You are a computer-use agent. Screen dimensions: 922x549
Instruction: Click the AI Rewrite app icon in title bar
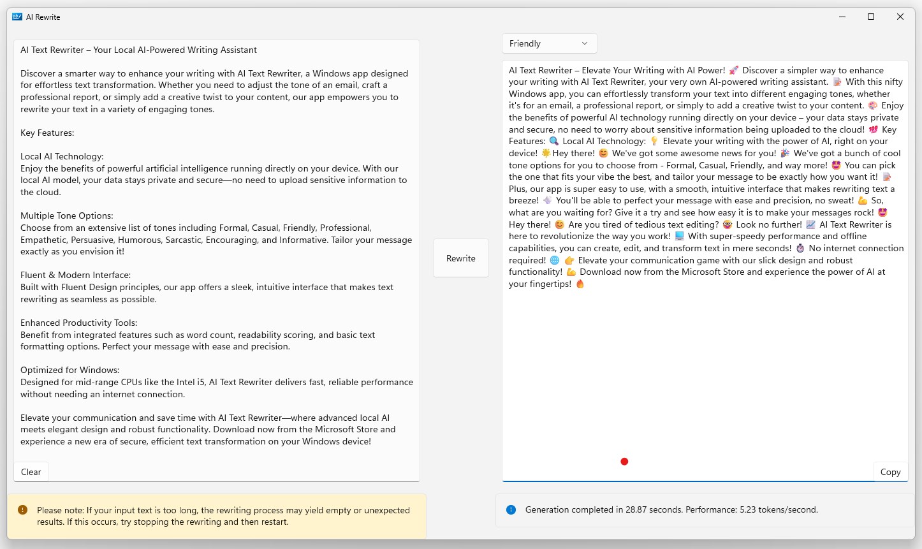click(17, 17)
